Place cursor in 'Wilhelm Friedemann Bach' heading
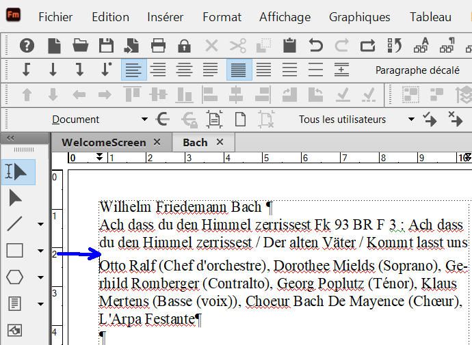Viewport: 472px width, 345px height. point(181,207)
